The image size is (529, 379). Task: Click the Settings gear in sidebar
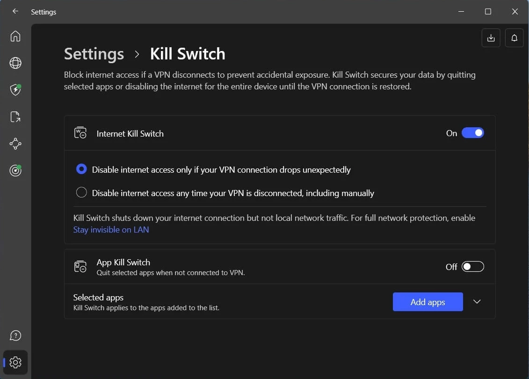[x=15, y=362]
